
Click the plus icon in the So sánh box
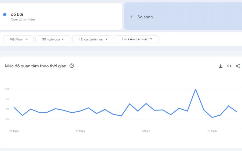[132, 17]
